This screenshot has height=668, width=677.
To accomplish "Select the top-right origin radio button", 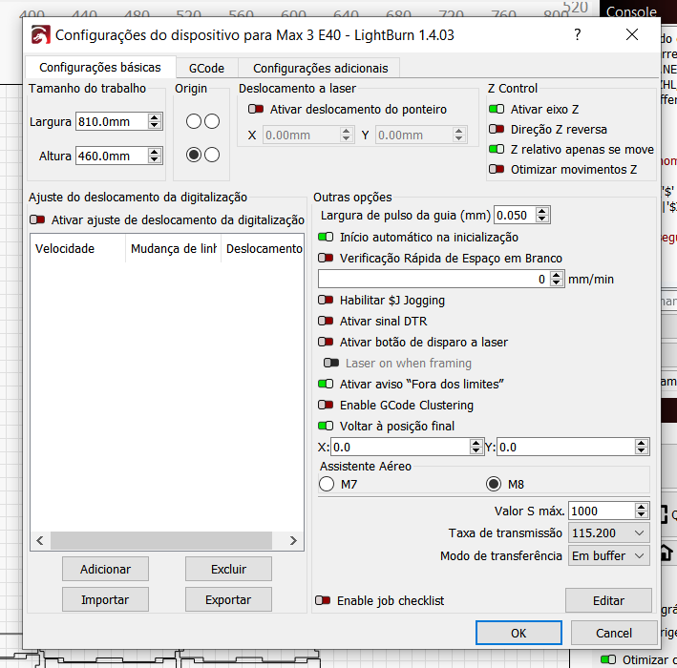I will pos(212,121).
